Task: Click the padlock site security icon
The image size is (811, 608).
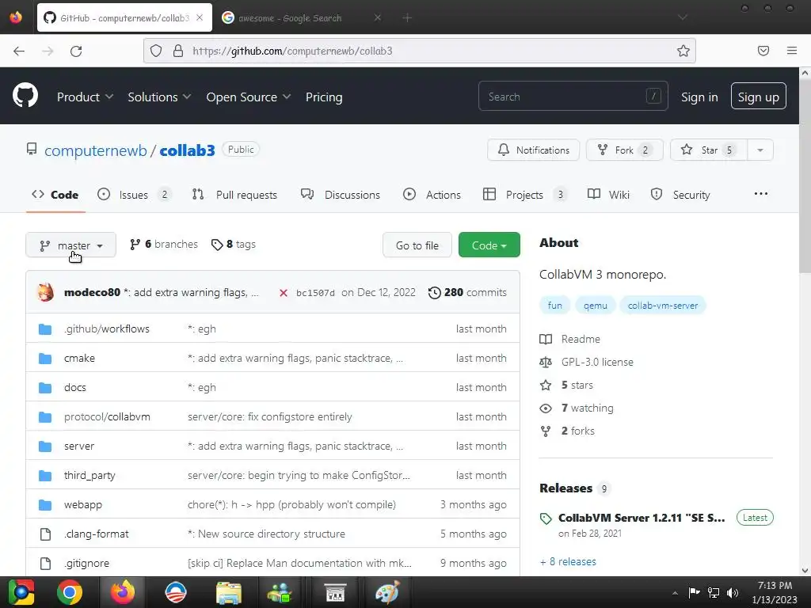Action: (178, 51)
